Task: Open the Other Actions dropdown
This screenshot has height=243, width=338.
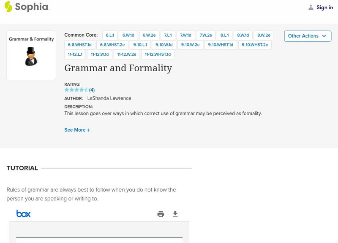Action: [307, 36]
